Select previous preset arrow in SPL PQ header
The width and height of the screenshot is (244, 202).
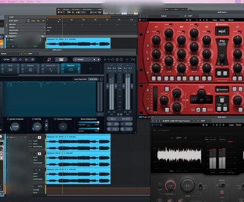click(144, 16)
